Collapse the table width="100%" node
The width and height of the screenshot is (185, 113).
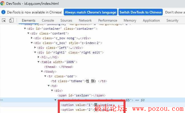(x=38, y=62)
